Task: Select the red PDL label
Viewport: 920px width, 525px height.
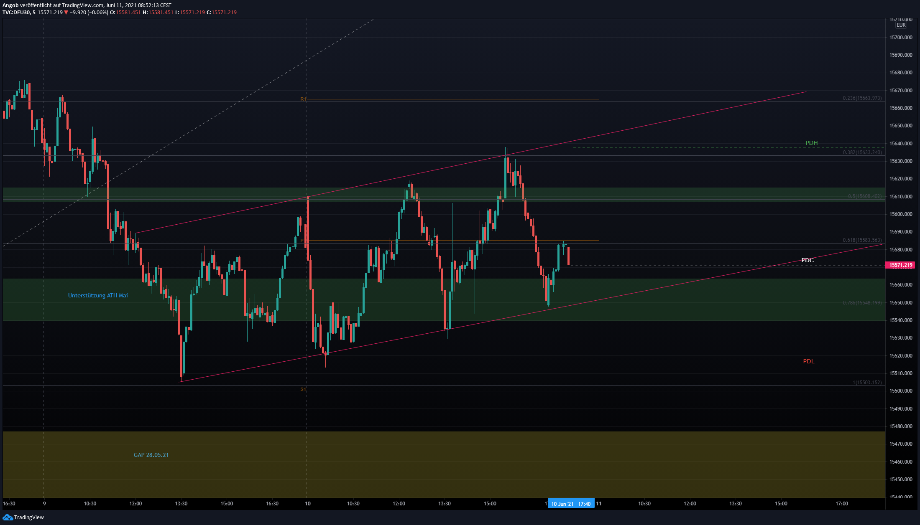Action: click(x=808, y=361)
